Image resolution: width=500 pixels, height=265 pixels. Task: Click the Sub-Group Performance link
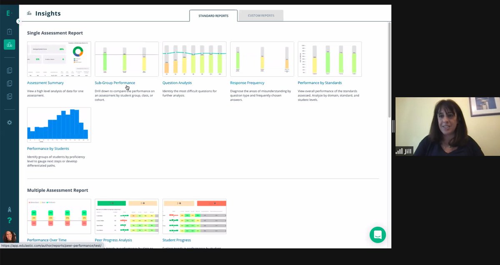coord(115,83)
